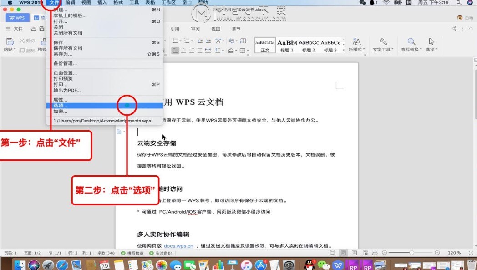Screen dimensions: 477x270
Task: Click the 120 % zoom level
Action: point(454,253)
